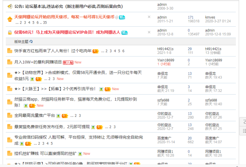This screenshot has width=246, height=167.
Task: Open the thread 天使网赚论坛开始启用天使币
Action: (64, 17)
